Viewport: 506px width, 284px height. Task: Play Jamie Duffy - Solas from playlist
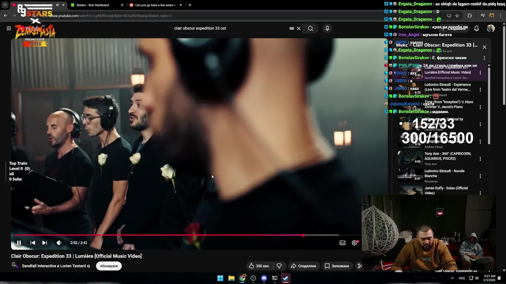[446, 191]
